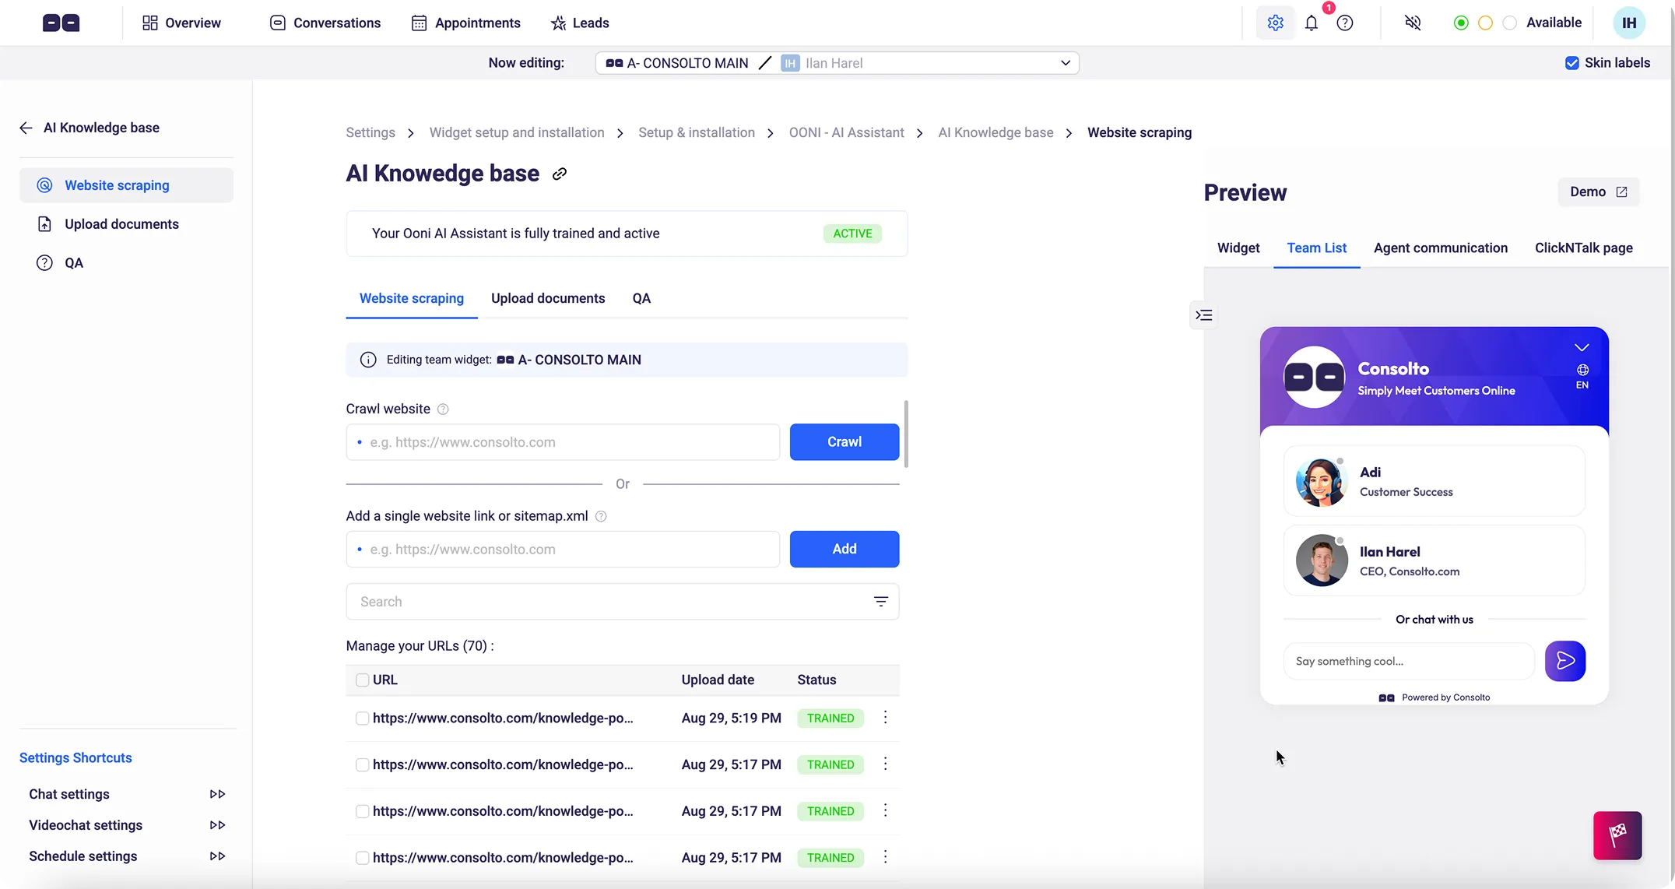Screen dimensions: 1675x889
Task: Click the back arrow beside AI Knowledge base
Action: 26,128
